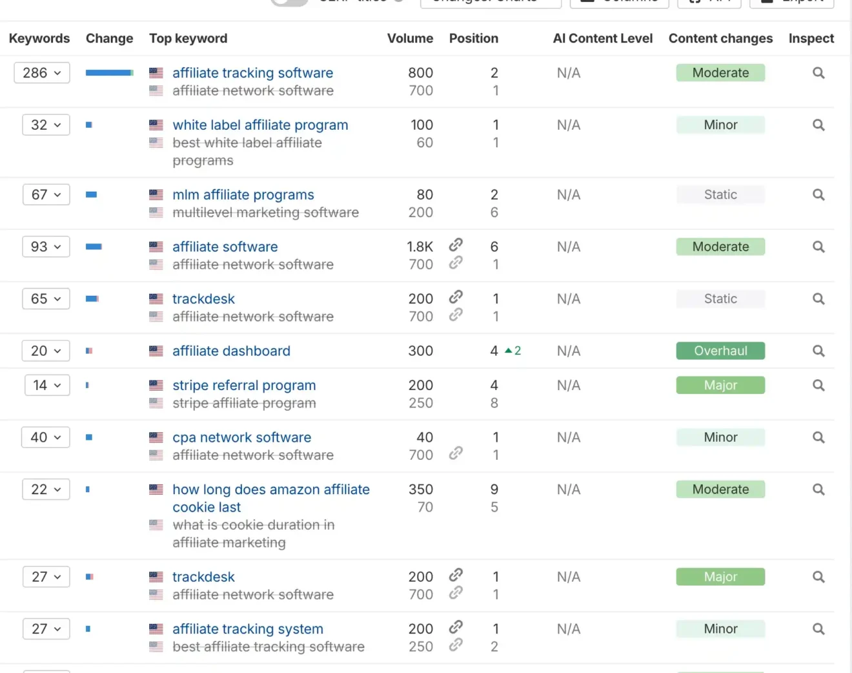Inspect the affiliate tracking system row

coord(818,629)
